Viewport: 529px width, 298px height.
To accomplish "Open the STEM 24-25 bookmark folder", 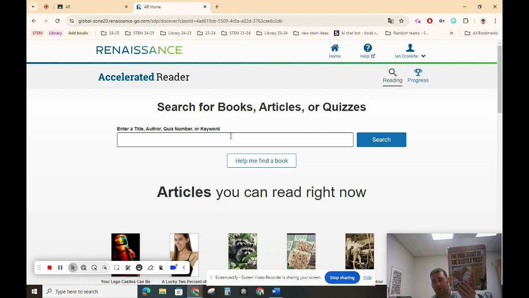I will [x=140, y=33].
